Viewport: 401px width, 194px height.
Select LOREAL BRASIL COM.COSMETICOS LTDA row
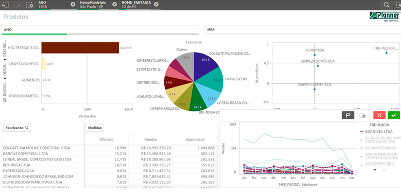[x=109, y=159]
